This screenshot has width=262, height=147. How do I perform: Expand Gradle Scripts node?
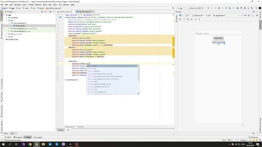tap(4, 39)
